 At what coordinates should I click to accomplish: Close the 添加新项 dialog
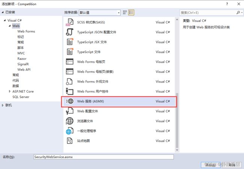tap(239, 4)
